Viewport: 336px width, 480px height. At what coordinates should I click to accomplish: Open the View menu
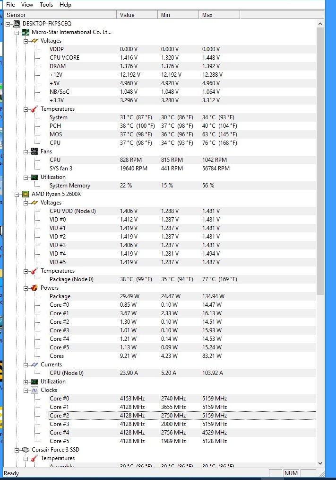point(27,5)
